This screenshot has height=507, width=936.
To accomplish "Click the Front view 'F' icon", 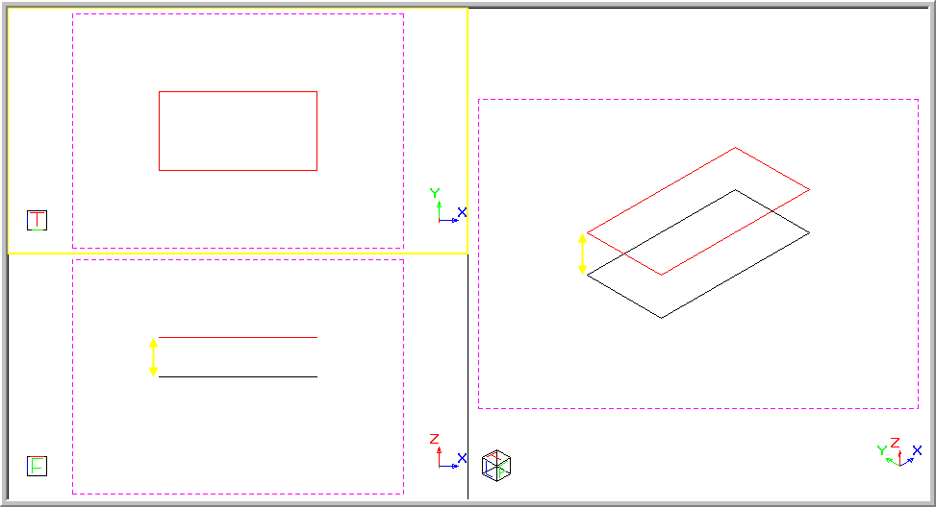I will pos(37,467).
